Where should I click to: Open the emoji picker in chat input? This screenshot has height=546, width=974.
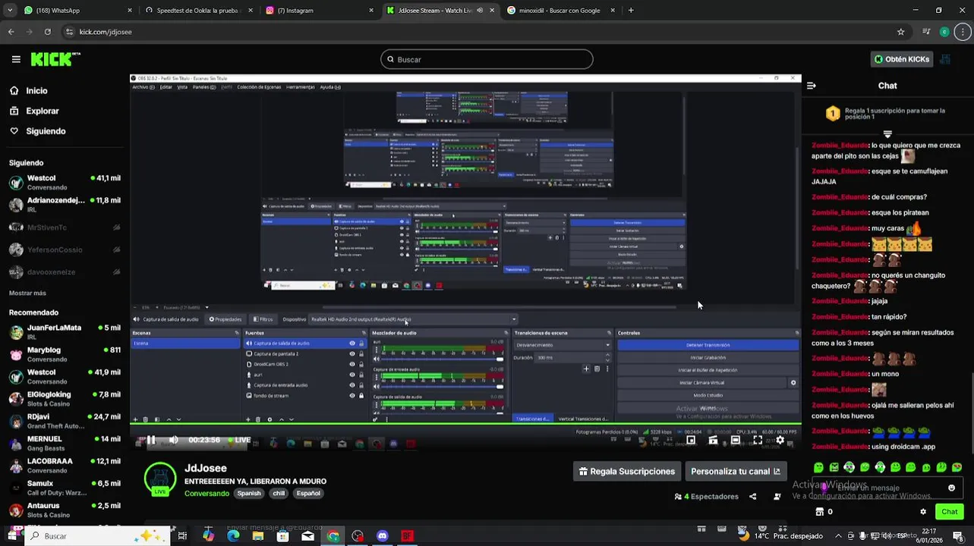coord(952,488)
